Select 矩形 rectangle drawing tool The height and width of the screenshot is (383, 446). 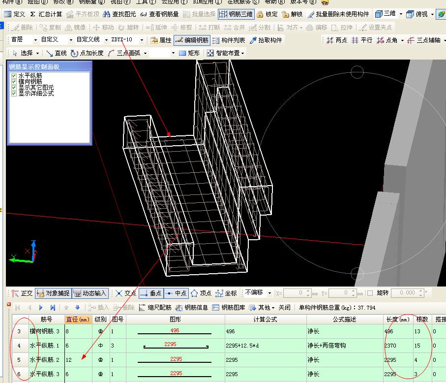click(x=189, y=53)
